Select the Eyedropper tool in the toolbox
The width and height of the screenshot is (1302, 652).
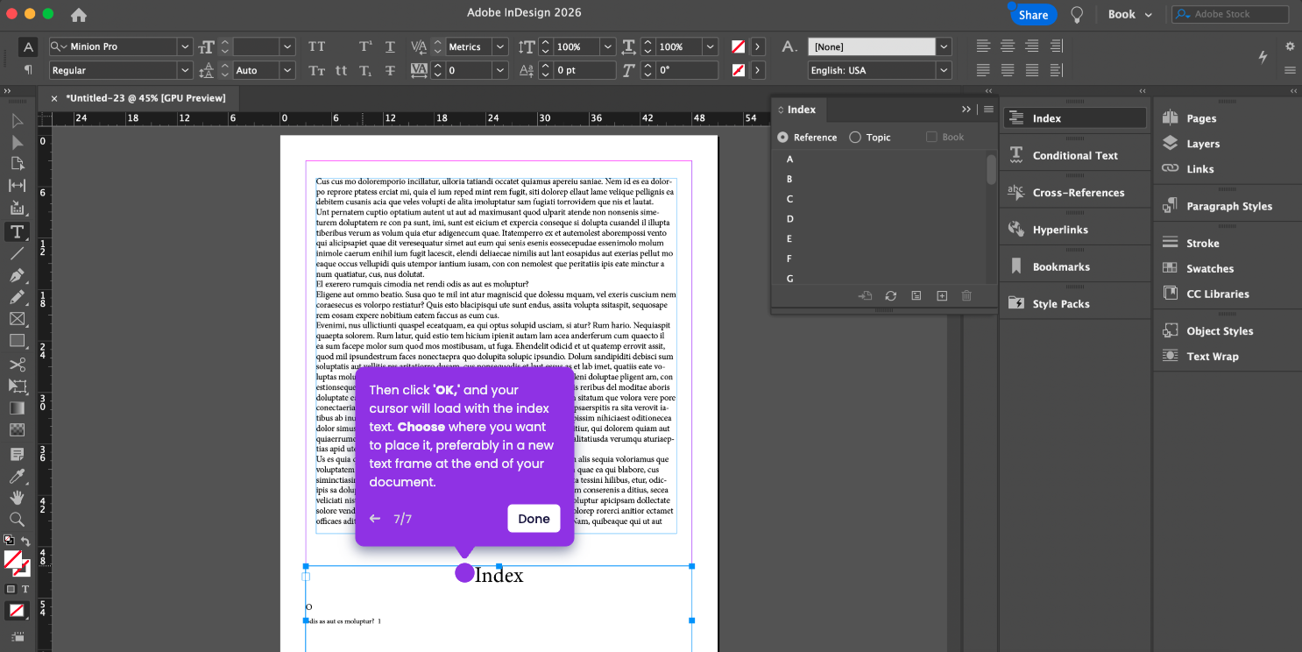click(17, 477)
